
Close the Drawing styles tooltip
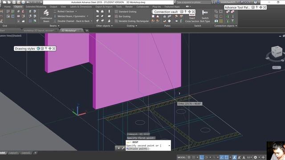pyautogui.click(x=54, y=48)
